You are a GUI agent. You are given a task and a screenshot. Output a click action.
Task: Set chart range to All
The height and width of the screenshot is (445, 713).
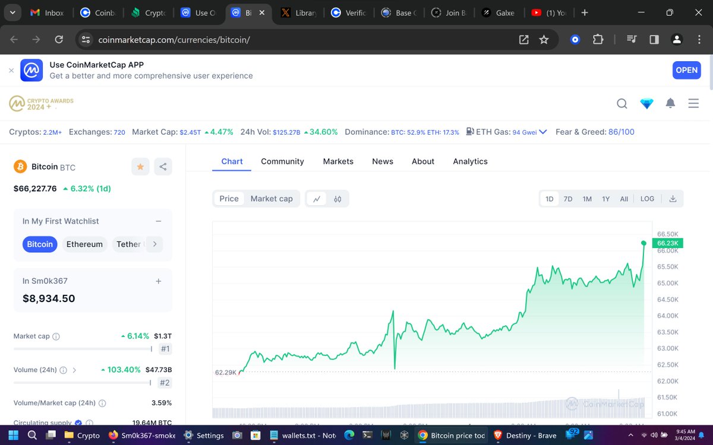point(624,199)
